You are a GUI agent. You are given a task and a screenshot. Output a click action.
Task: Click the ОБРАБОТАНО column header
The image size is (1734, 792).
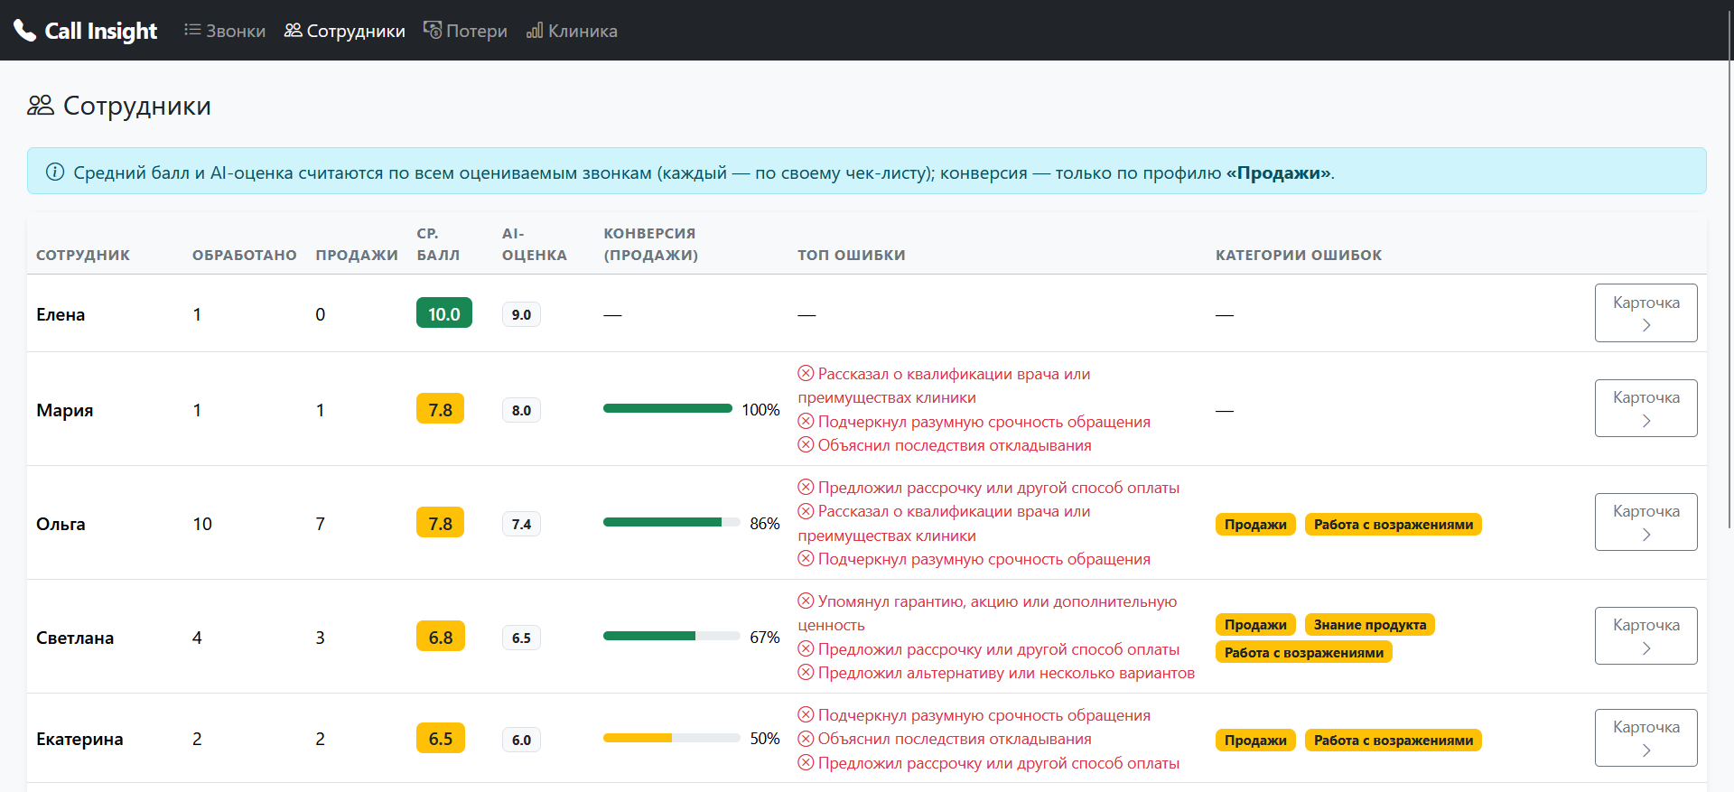pos(245,255)
